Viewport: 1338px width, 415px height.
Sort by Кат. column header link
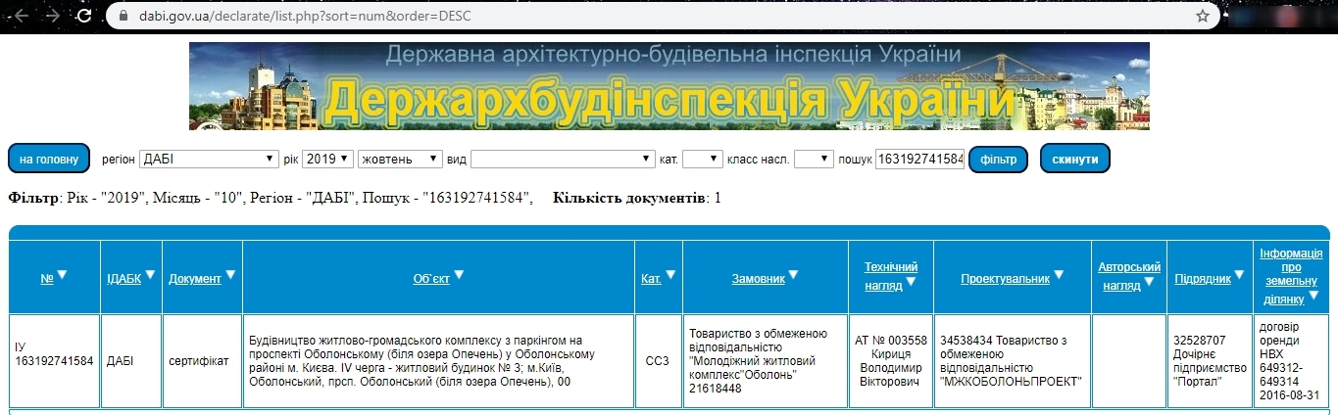pos(651,279)
